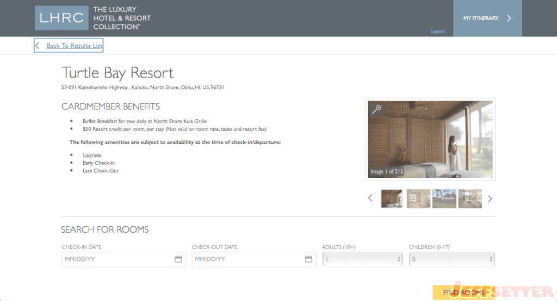The image size is (557, 301).
Task: Open the large spa image preview
Action: [430, 139]
